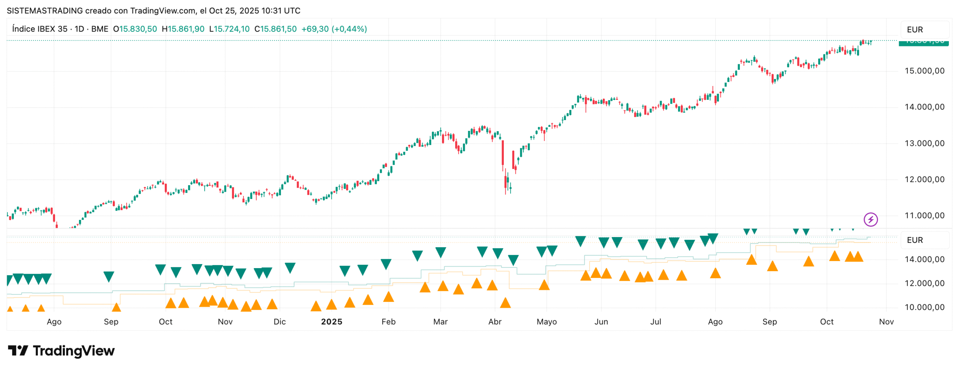Click the Dic label on the time axis

pyautogui.click(x=279, y=322)
